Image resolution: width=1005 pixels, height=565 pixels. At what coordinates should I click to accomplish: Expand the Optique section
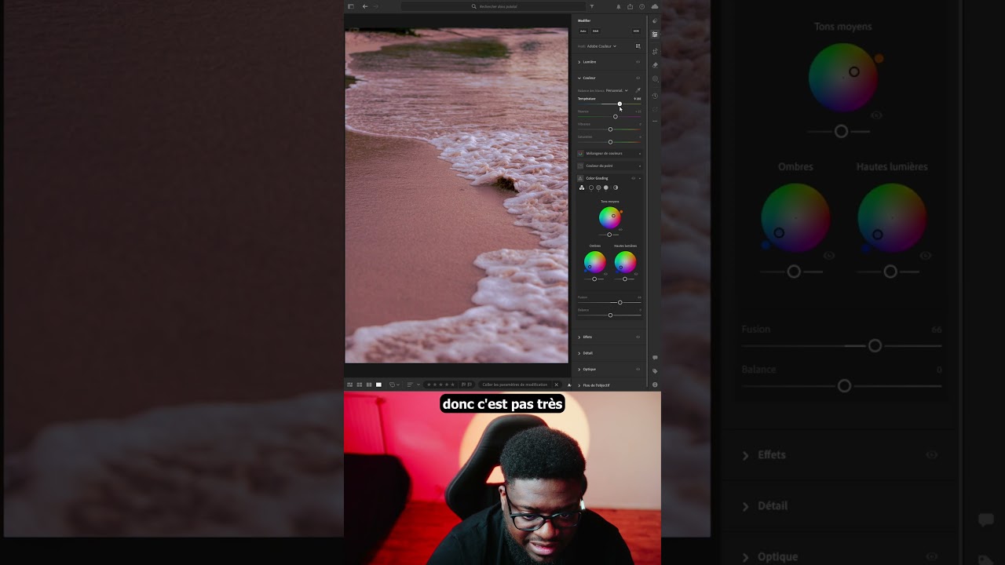pyautogui.click(x=579, y=369)
